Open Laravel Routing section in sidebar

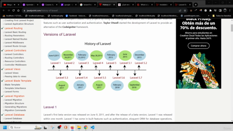pyautogui.click(x=13, y=28)
